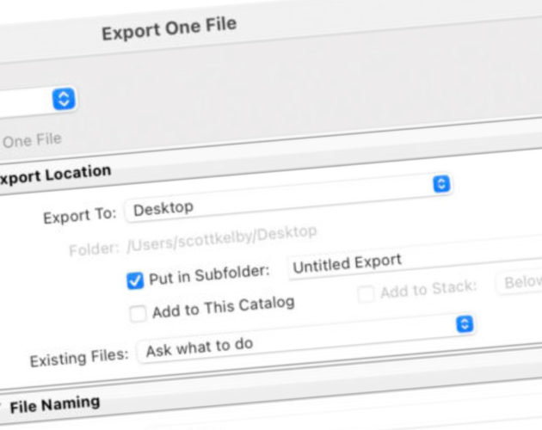Click the 'Export To:' label
This screenshot has height=430, width=542.
[x=79, y=215]
